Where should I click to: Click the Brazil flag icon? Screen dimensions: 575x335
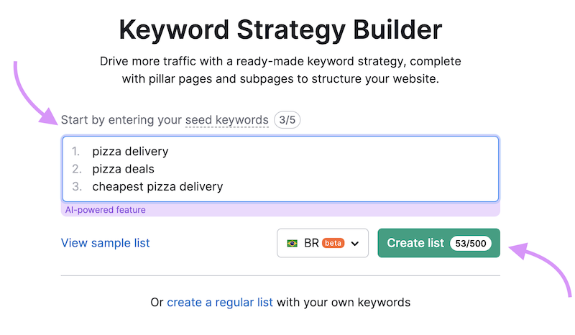point(293,243)
